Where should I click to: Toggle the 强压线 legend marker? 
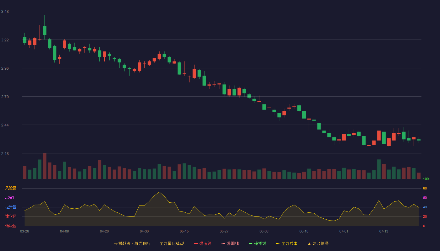click(x=196, y=243)
